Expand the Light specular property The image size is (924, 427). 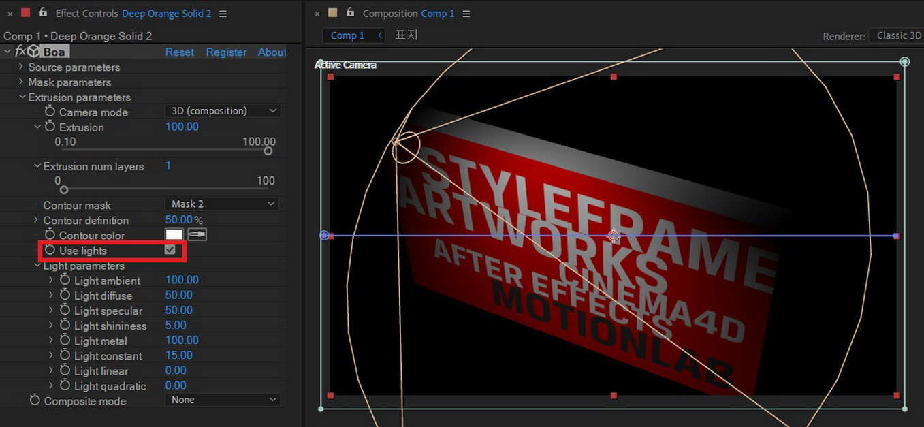tap(51, 310)
